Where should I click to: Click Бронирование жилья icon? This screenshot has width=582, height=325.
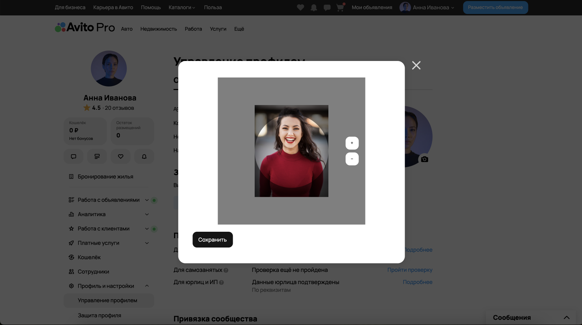tap(71, 176)
